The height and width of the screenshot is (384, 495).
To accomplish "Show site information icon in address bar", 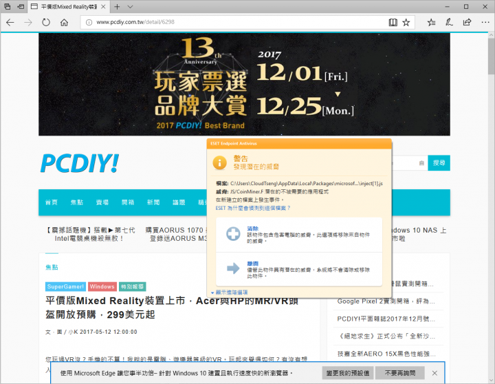I will pos(89,22).
